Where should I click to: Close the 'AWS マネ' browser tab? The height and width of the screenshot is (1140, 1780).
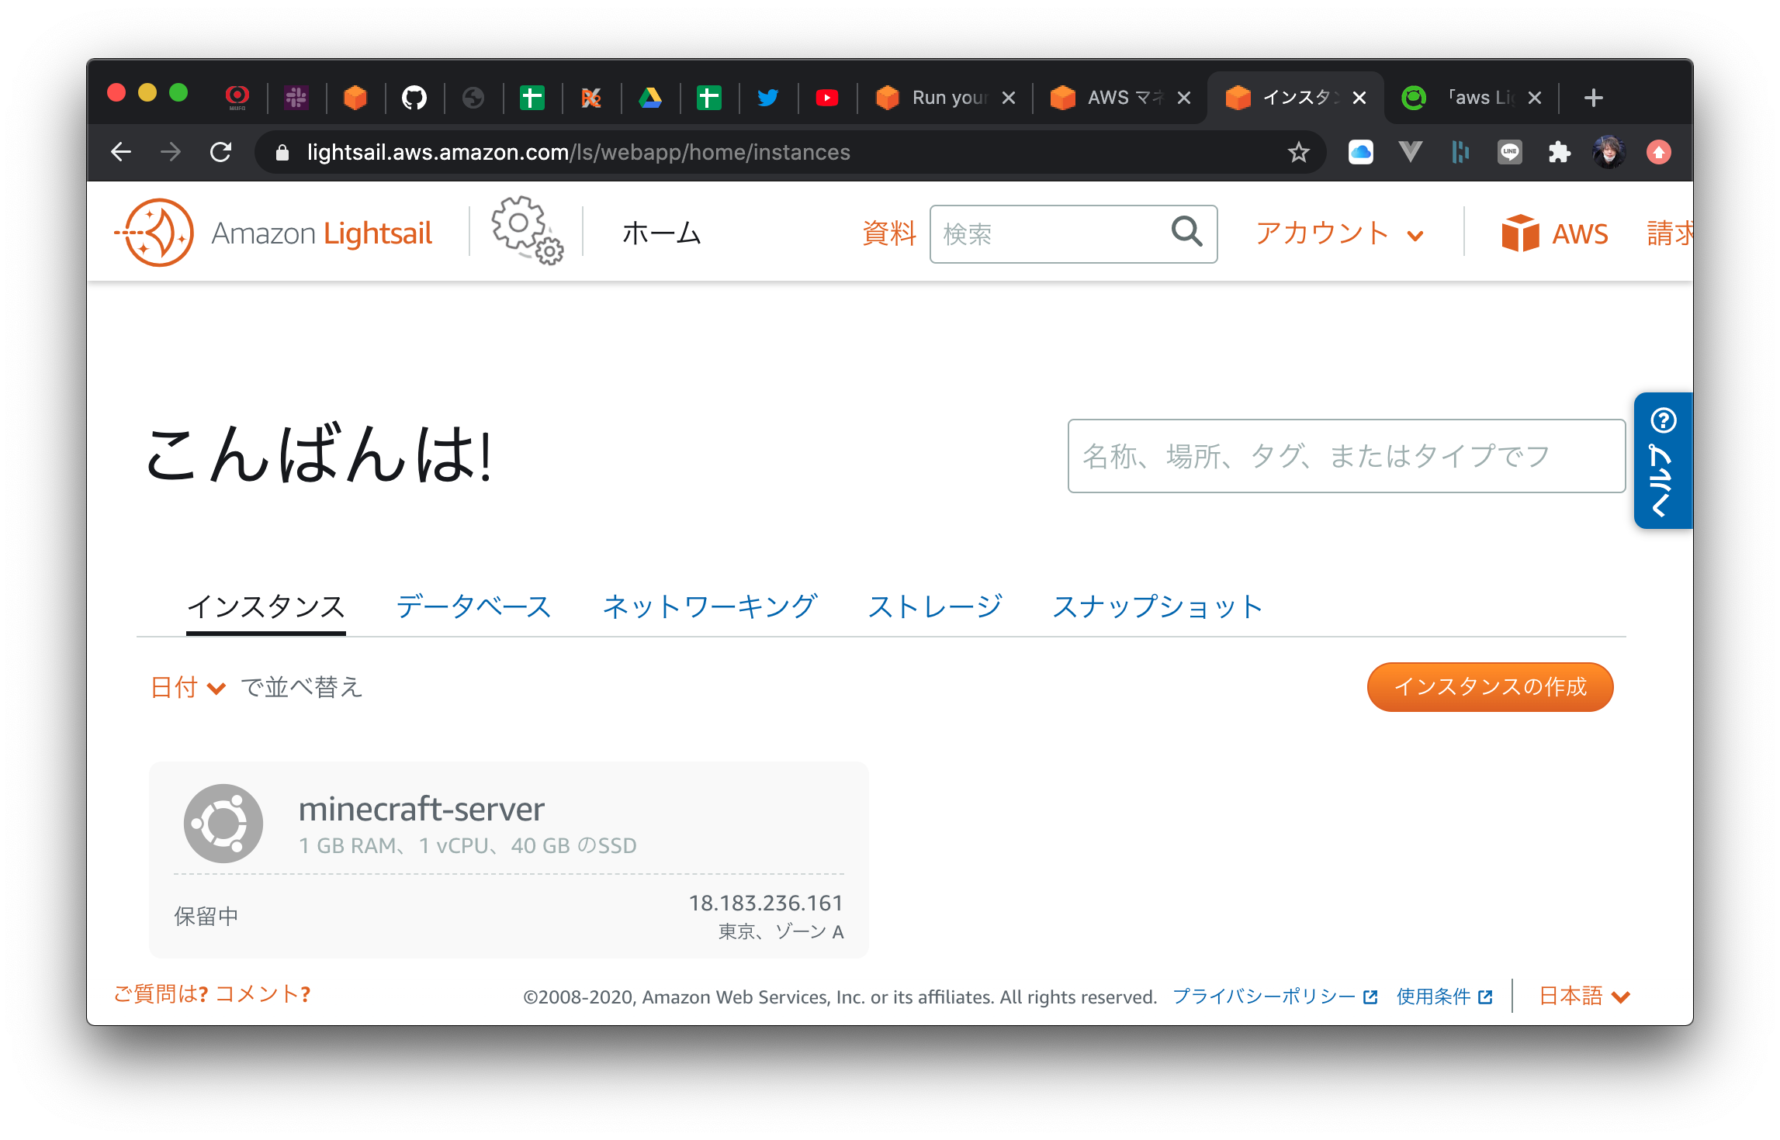(1184, 98)
